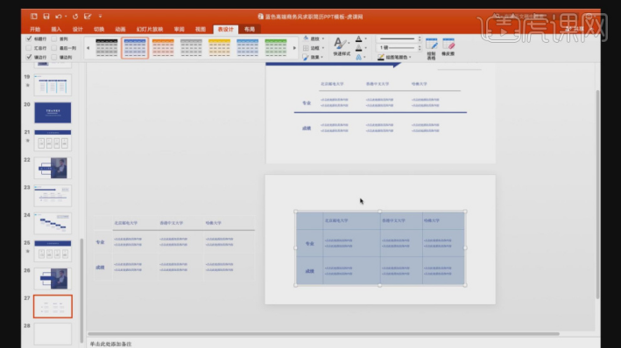Apply the orange table style swatch
This screenshot has width=621, height=348.
pos(163,48)
